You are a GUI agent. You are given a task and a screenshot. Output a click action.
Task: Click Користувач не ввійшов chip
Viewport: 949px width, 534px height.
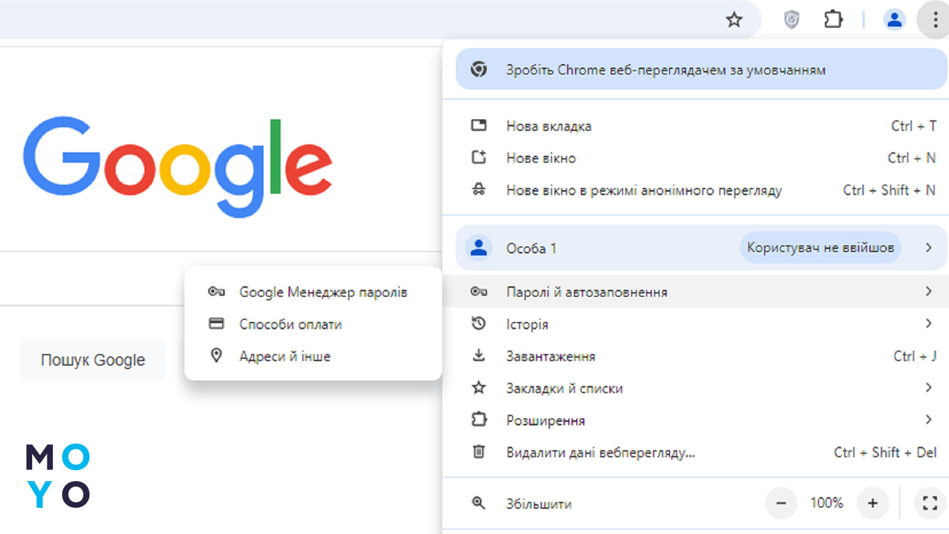(820, 247)
